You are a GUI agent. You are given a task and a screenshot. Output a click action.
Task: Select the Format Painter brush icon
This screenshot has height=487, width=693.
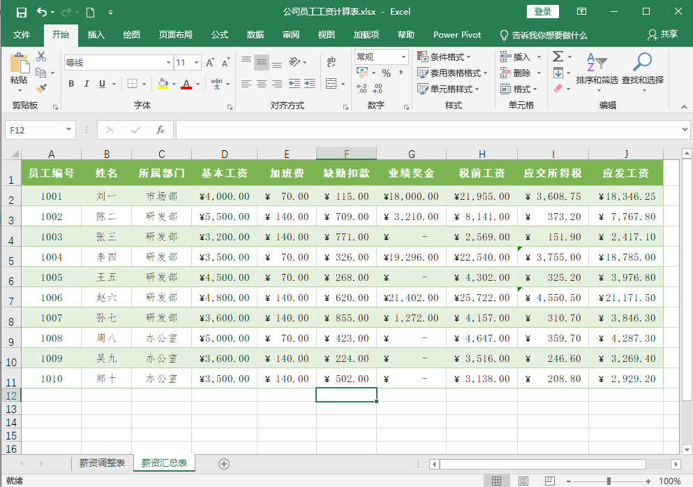[x=41, y=89]
